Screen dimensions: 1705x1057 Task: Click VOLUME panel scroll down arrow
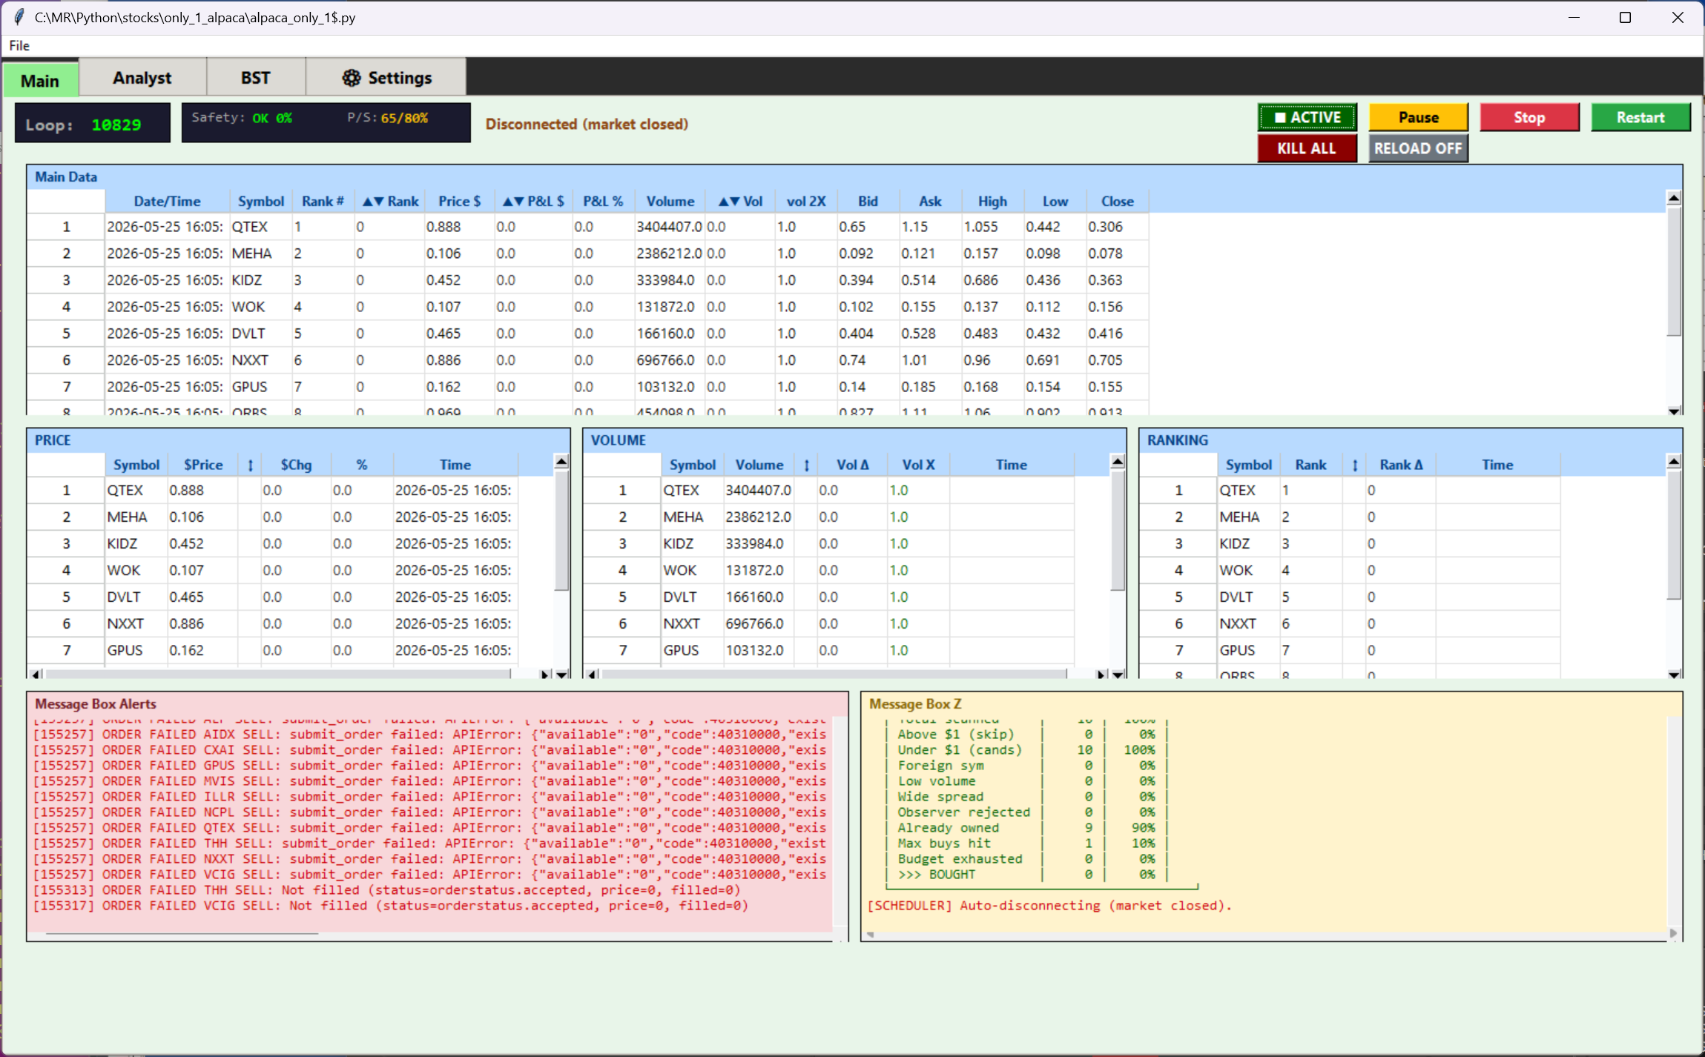click(1118, 675)
